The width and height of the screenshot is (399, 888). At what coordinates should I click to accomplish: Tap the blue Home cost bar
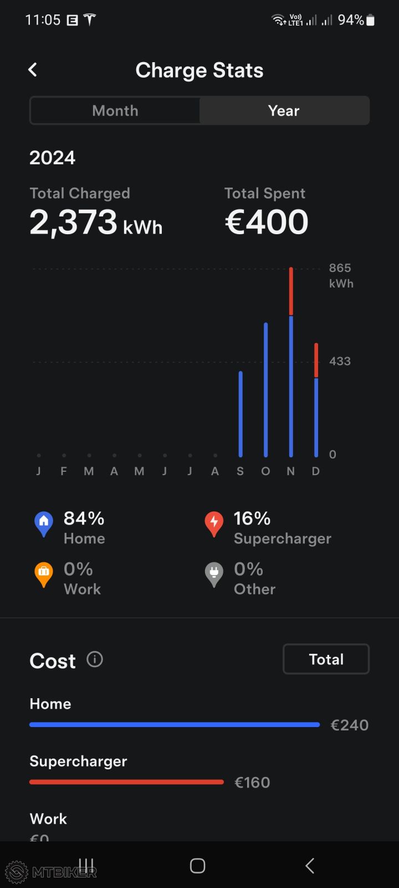pyautogui.click(x=175, y=724)
